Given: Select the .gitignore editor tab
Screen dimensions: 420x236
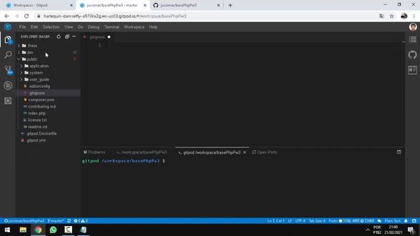Looking at the screenshot, I should tap(97, 37).
